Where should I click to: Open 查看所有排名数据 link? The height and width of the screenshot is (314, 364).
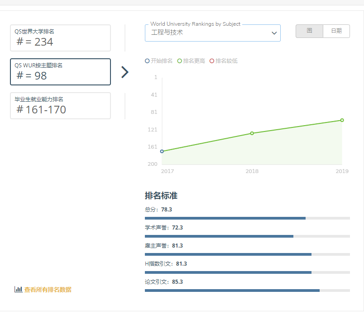point(48,290)
